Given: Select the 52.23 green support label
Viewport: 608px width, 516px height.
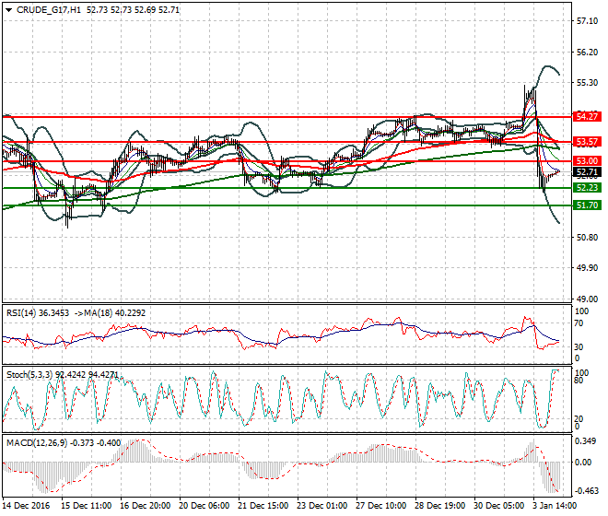Looking at the screenshot, I should pos(587,188).
